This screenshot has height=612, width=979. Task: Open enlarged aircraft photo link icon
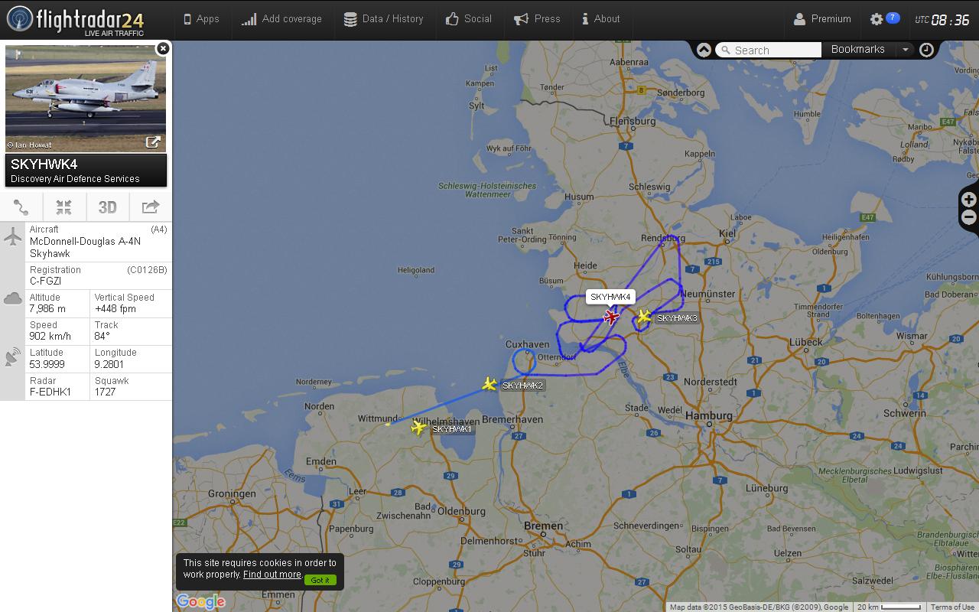point(153,142)
